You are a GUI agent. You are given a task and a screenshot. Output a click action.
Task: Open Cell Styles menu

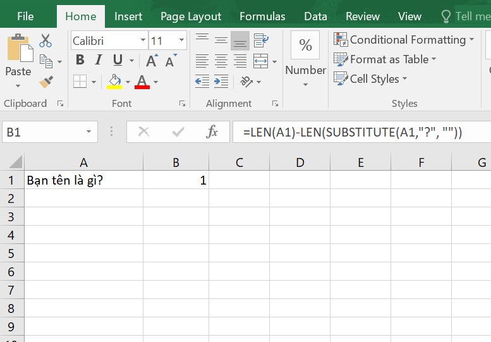[x=370, y=78]
